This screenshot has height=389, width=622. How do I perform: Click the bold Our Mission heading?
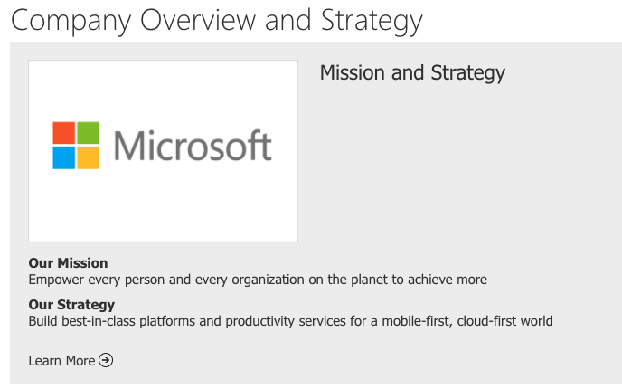tap(68, 263)
